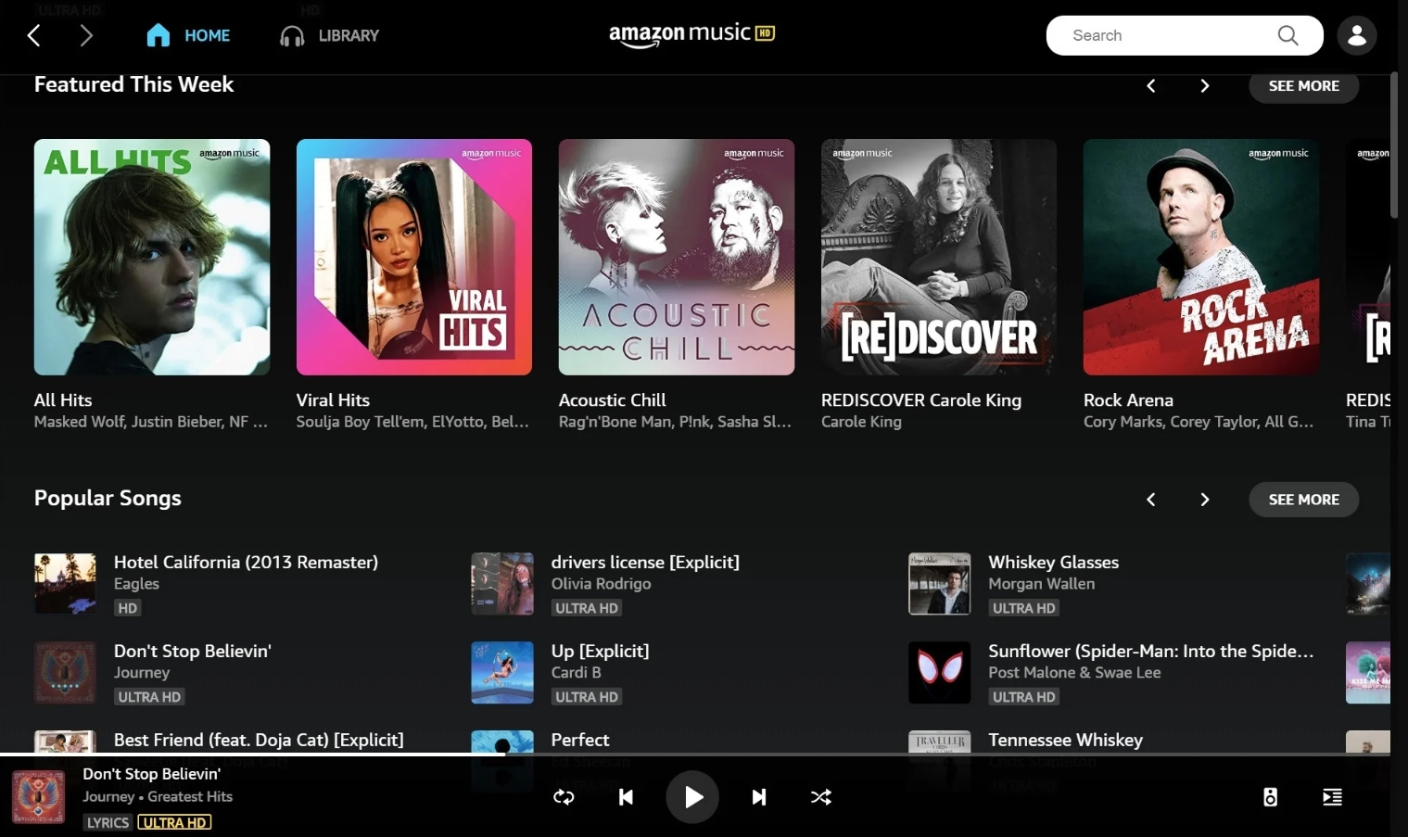Viewport: 1408px width, 837px height.
Task: Click Greatest Hits album in now playing
Action: tap(190, 796)
